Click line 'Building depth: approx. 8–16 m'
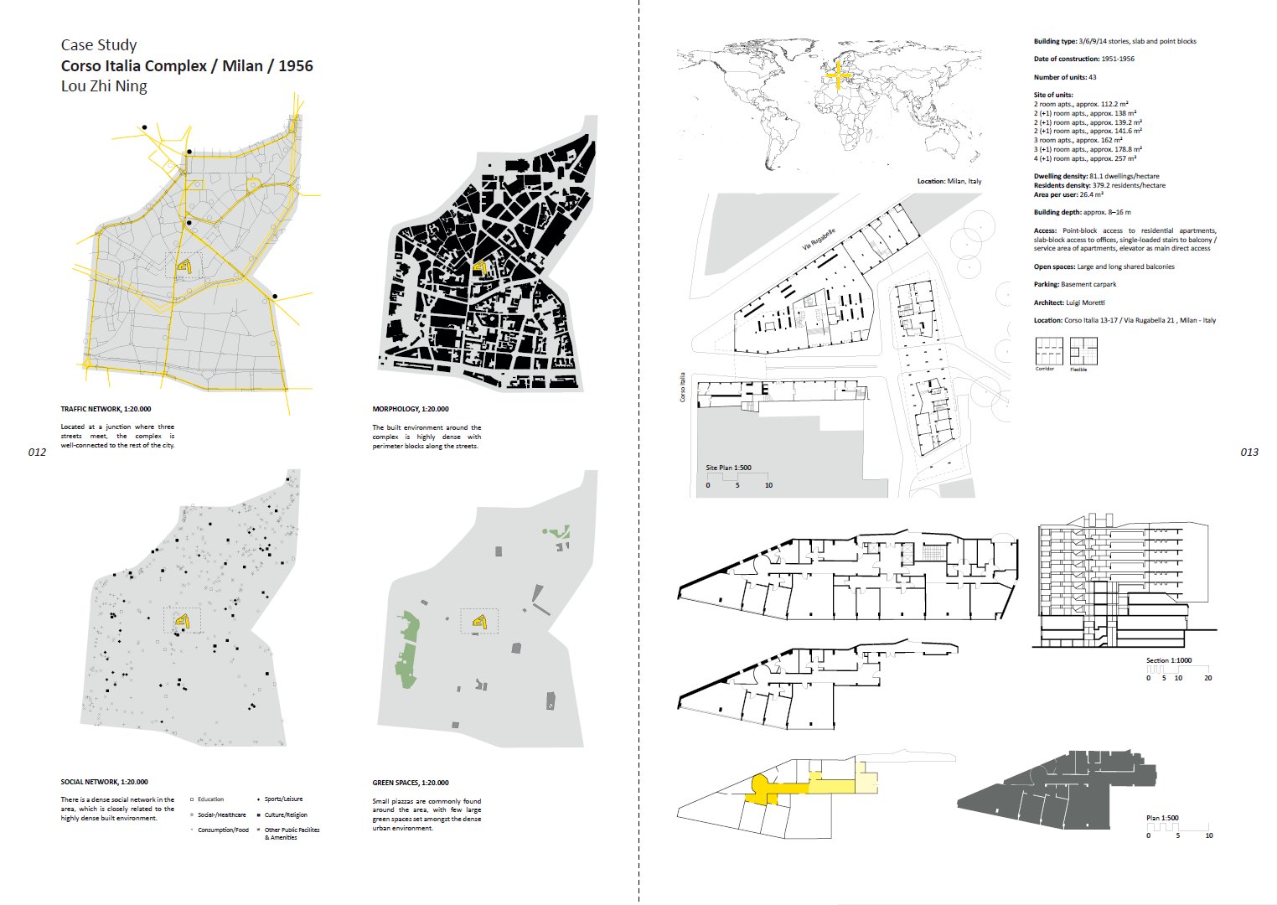1277x905 pixels. click(x=1083, y=212)
